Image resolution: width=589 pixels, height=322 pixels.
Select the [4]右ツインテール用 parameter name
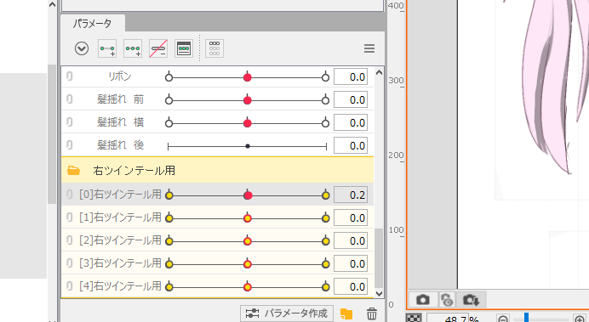point(120,286)
